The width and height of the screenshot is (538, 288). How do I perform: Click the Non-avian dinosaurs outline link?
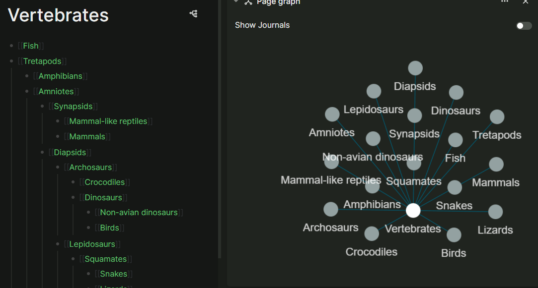click(139, 213)
